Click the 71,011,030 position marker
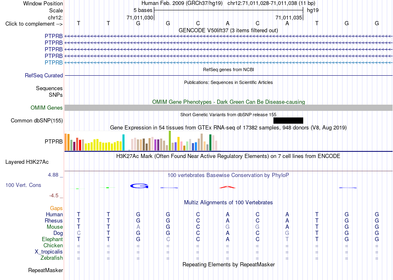 click(139, 17)
